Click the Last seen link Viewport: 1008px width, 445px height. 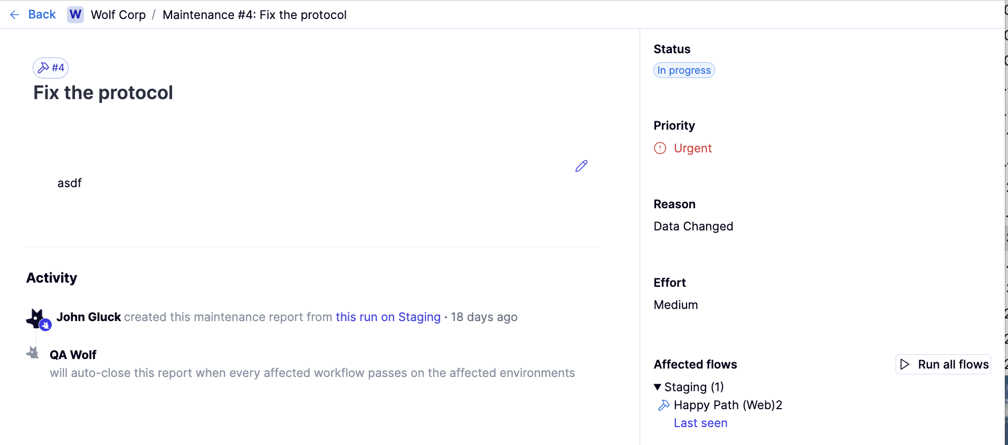pyautogui.click(x=700, y=423)
